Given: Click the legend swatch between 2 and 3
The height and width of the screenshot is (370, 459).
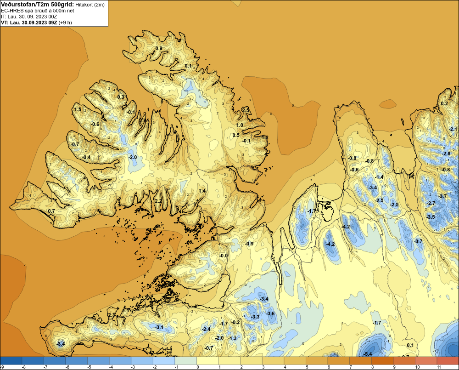Looking at the screenshot, I should click(251, 361).
